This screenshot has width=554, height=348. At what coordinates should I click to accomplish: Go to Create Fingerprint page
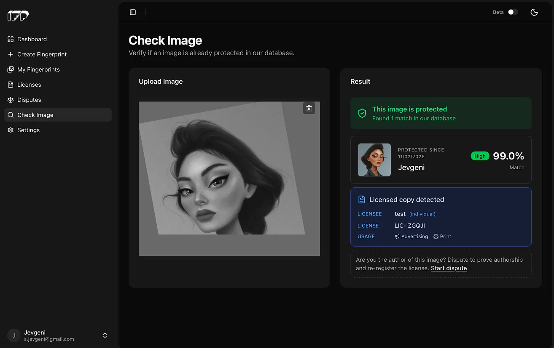tap(58, 54)
